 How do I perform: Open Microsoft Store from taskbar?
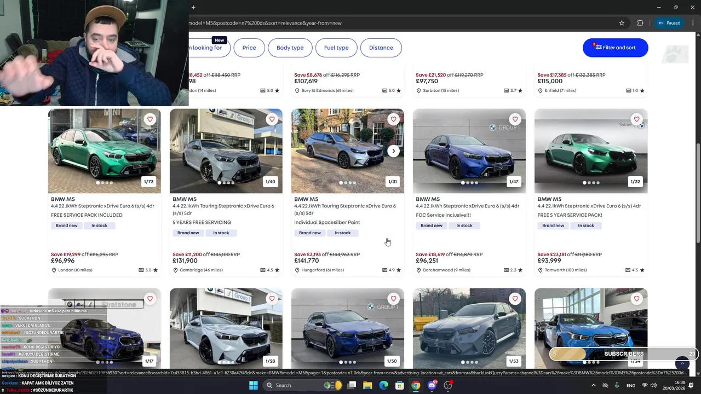coord(400,385)
